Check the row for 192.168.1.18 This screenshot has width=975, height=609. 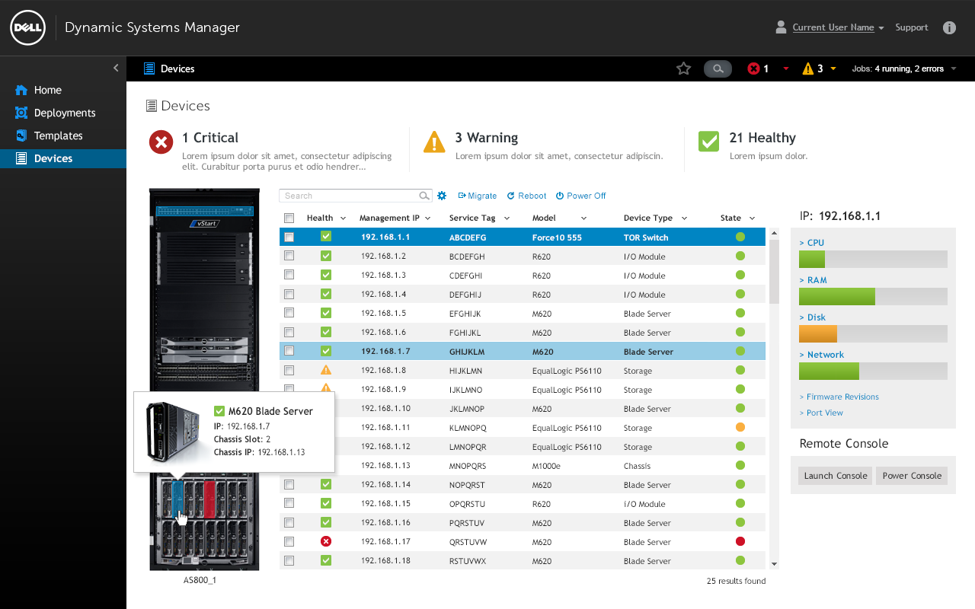[289, 560]
